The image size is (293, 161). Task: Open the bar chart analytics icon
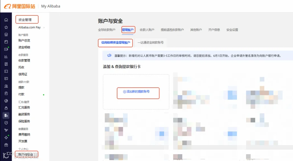pyautogui.click(x=6, y=57)
